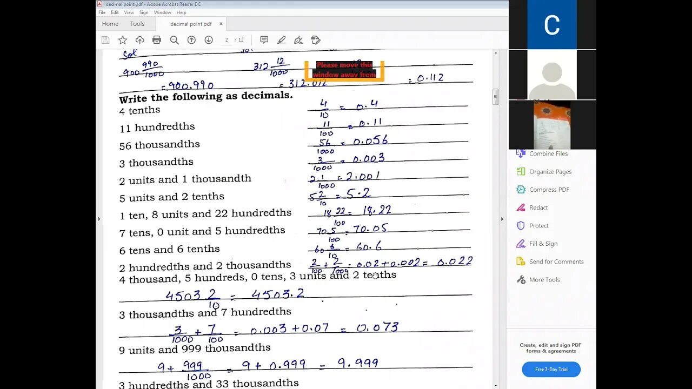Viewport: 692px width, 389px height.
Task: Open Combine Files tool
Action: coord(542,153)
